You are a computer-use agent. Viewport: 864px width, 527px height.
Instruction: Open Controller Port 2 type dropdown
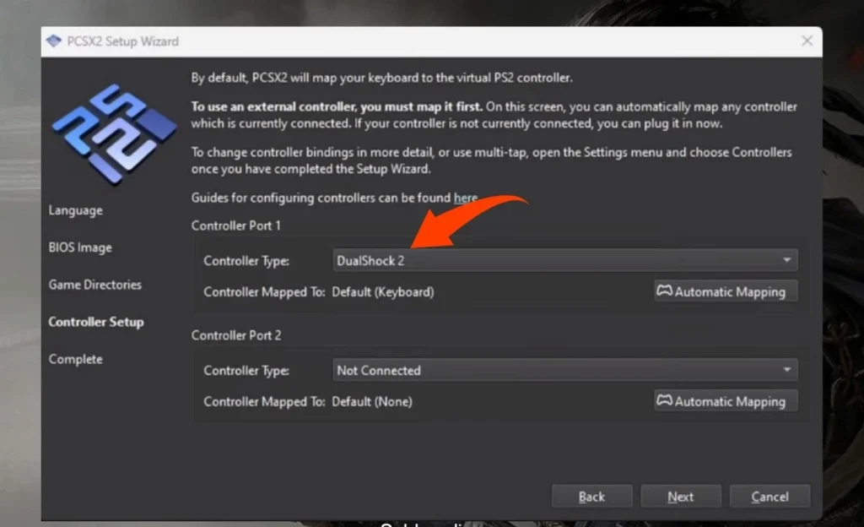[564, 370]
